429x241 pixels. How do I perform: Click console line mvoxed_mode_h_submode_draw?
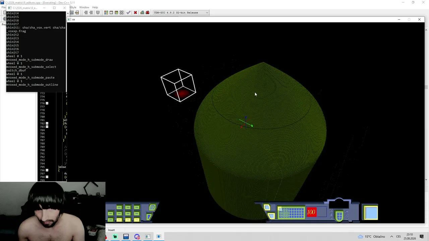tap(29, 60)
